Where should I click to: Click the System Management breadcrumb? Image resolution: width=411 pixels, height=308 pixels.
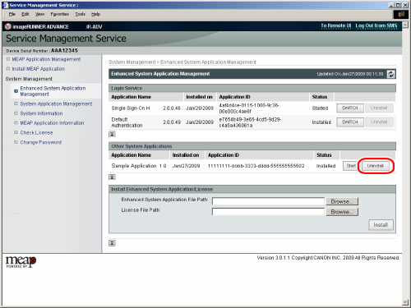click(x=132, y=62)
